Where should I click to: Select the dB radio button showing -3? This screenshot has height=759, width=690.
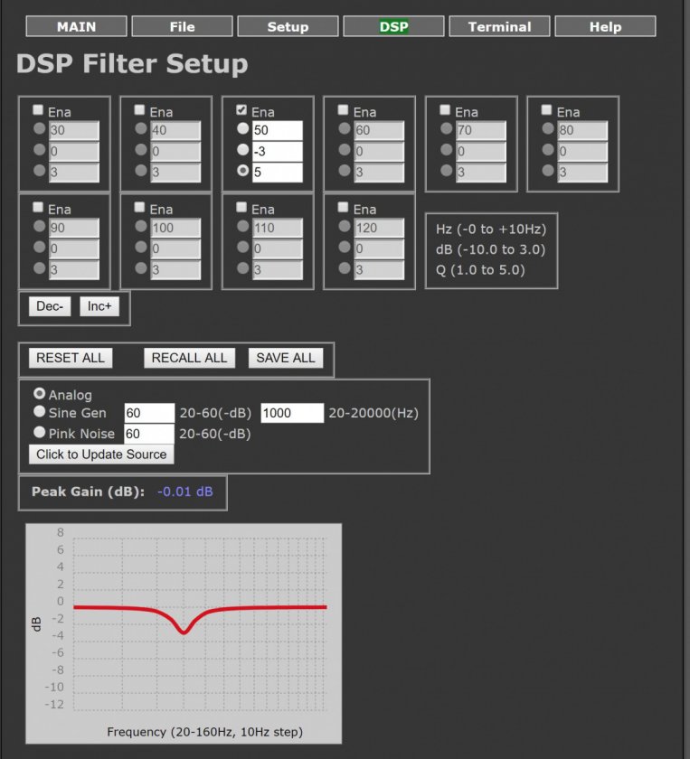(241, 151)
